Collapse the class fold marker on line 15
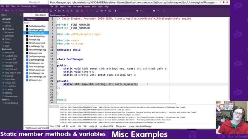This screenshot has height=139, width=248. pyautogui.click(x=56, y=63)
